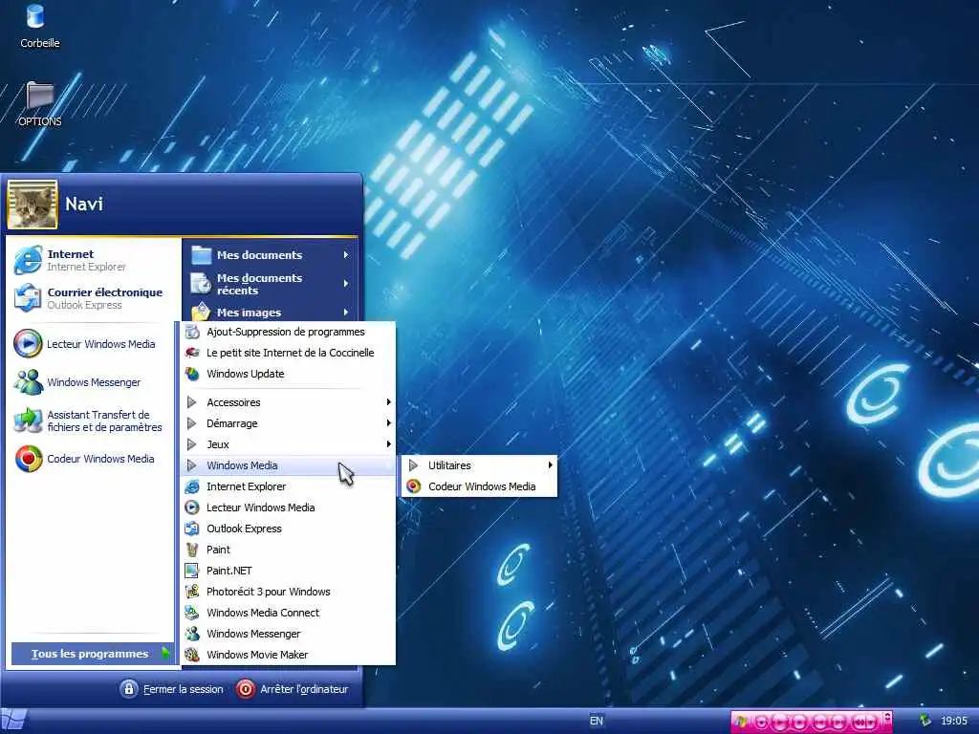Click the Next track button on mini-player
The height and width of the screenshot is (734, 979).
(x=838, y=723)
